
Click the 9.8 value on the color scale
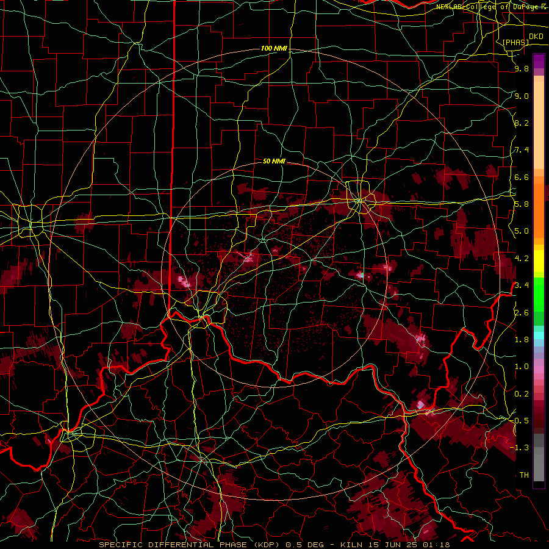522,69
